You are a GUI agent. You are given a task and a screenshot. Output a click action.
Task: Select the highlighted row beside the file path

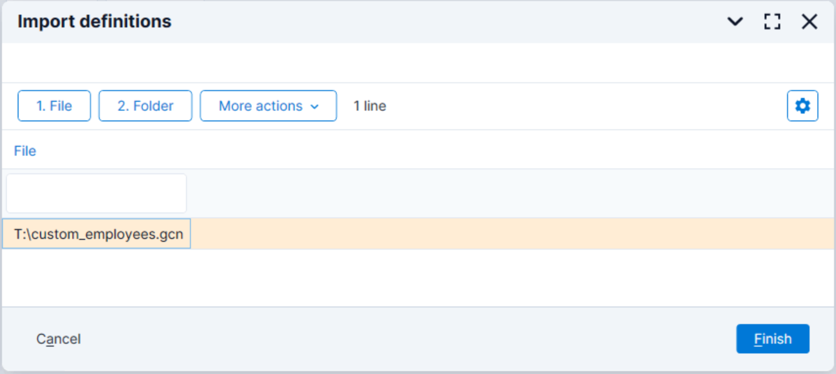pyautogui.click(x=512, y=234)
